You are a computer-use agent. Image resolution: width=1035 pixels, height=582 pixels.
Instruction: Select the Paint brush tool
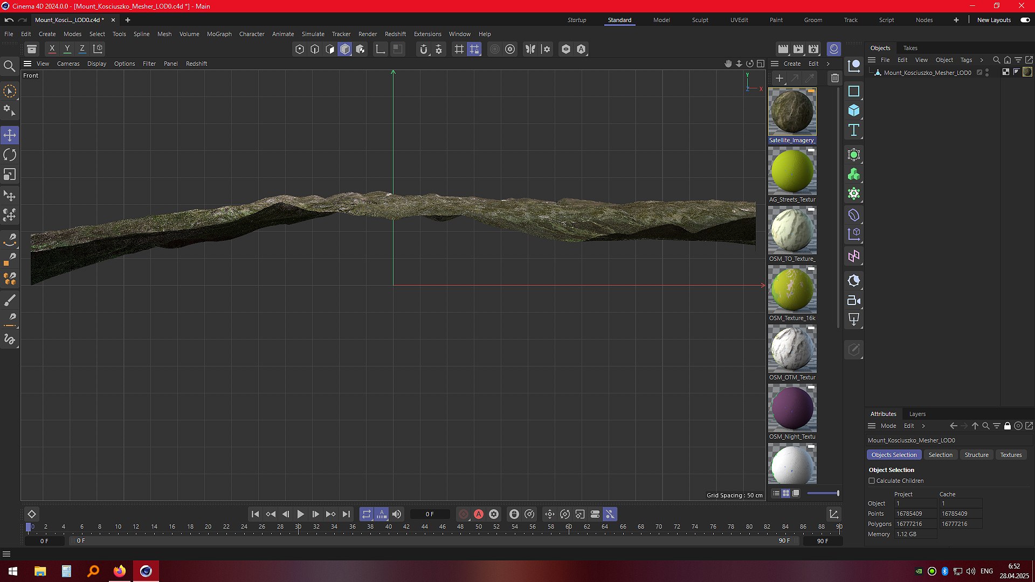click(x=10, y=301)
